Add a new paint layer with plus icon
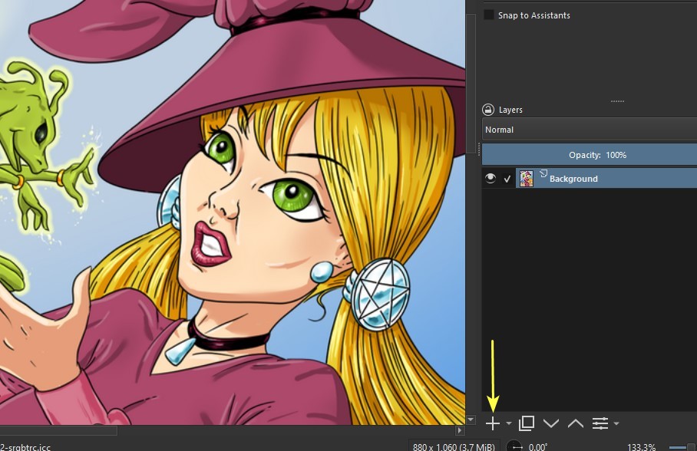Screen dimensions: 697x451 (x=493, y=423)
